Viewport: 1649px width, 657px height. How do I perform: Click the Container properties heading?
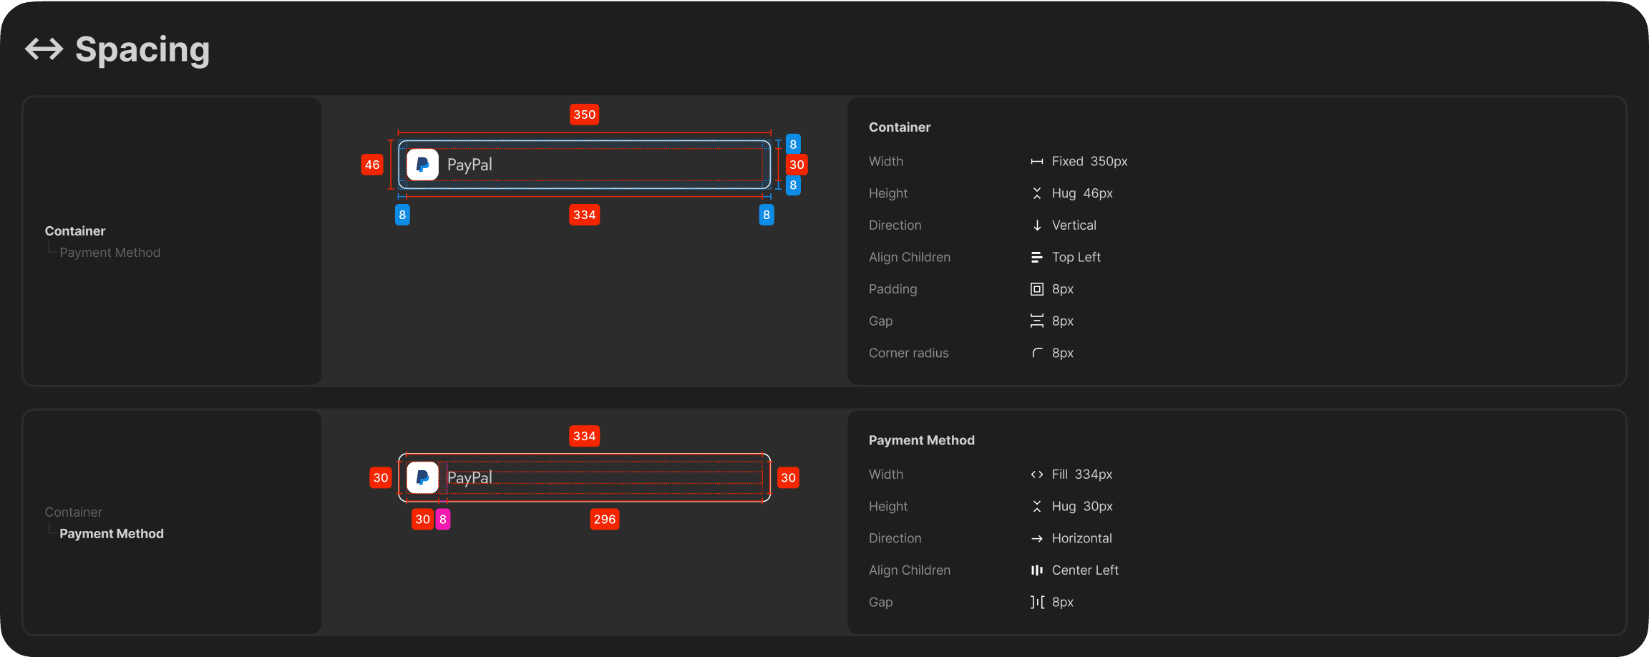(900, 127)
